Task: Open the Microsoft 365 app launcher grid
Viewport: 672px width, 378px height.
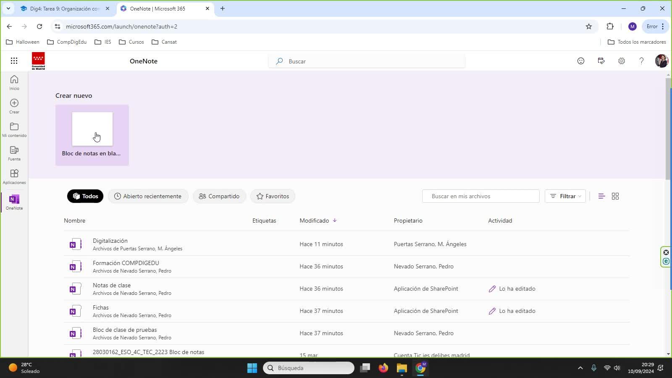Action: click(14, 61)
